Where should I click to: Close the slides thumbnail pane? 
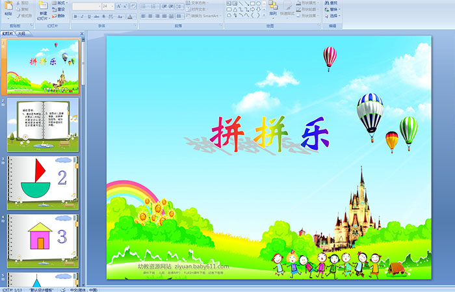coord(82,34)
